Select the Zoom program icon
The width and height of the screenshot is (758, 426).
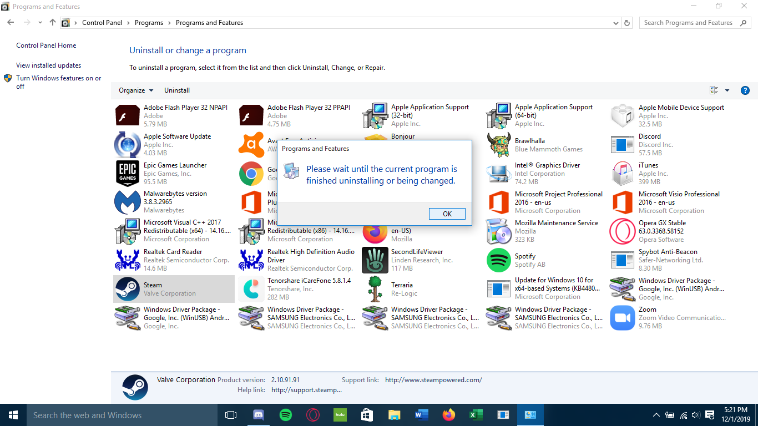point(623,318)
